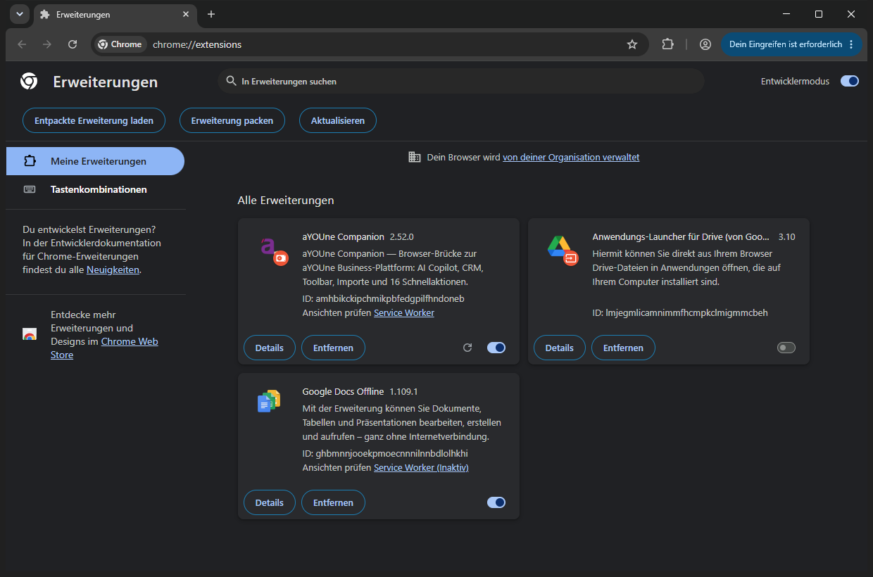Click the chrome://extensions address bar
The height and width of the screenshot is (577, 873).
tap(370, 44)
